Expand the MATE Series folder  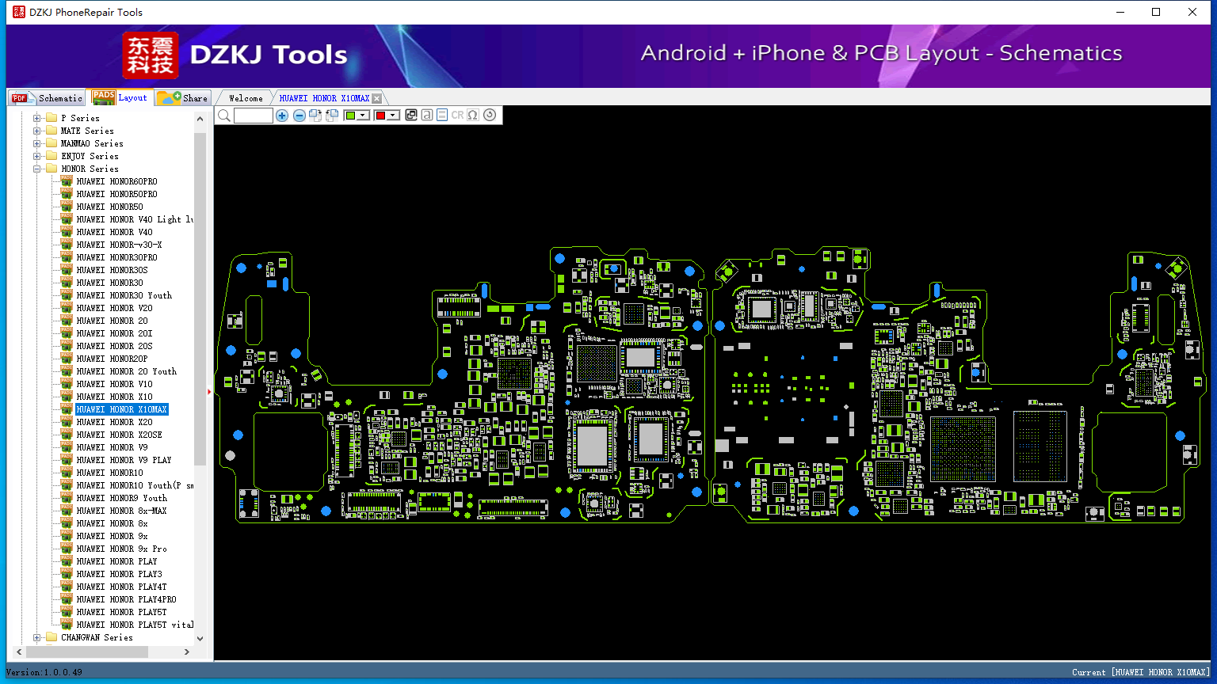[x=37, y=131]
